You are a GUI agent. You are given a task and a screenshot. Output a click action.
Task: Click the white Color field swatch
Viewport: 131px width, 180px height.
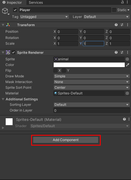pos(89,65)
